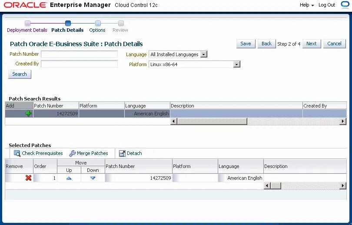Screen dimensions: 352x225
Task: Click the Selected Patches scroll-left arrow
Action: (267, 186)
